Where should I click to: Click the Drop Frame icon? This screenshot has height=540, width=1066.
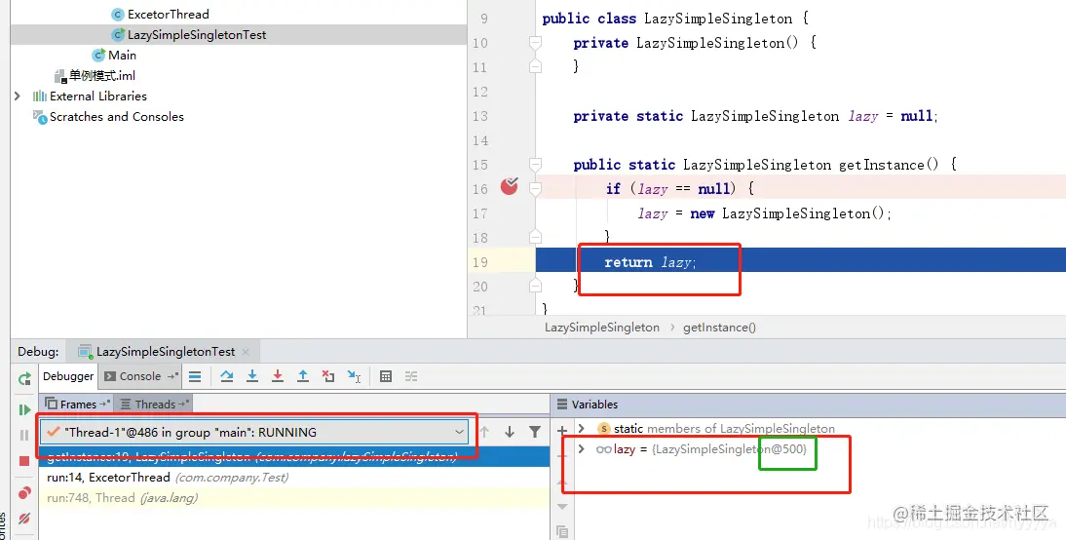(328, 376)
